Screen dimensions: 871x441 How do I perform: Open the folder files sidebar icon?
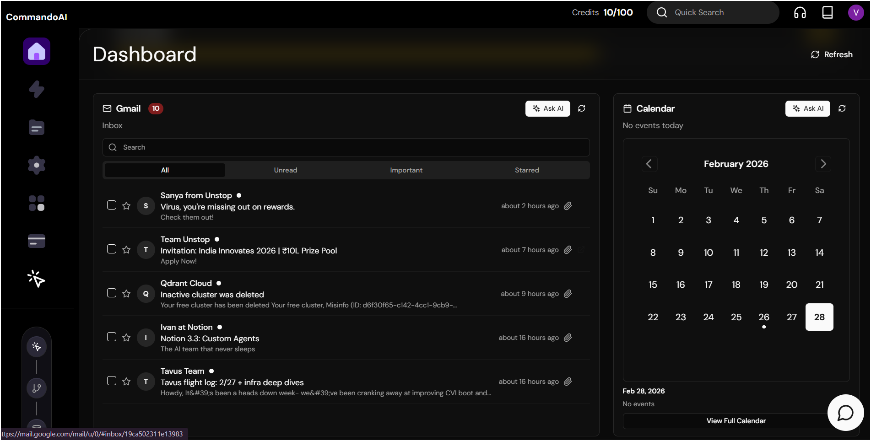[x=37, y=127]
